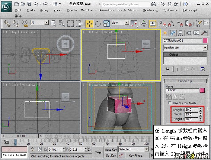Toggle the selection lock padlock icon
Viewport: 211px width, 160px height.
32,149
